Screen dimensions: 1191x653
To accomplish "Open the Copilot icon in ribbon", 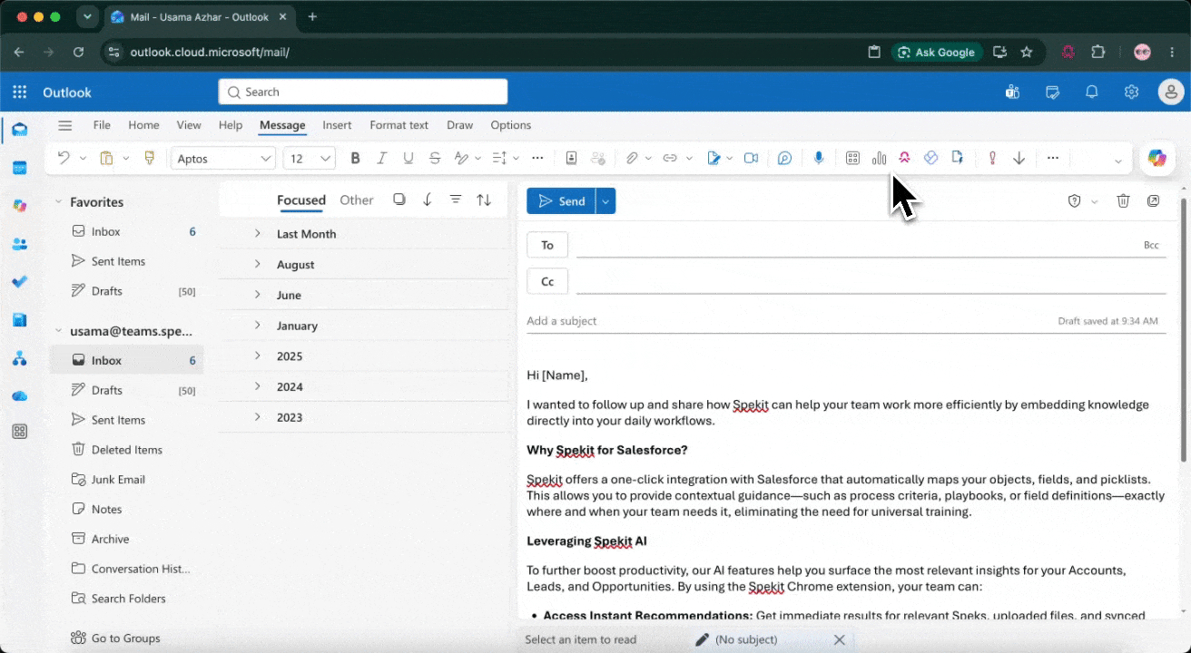I will tap(1157, 158).
